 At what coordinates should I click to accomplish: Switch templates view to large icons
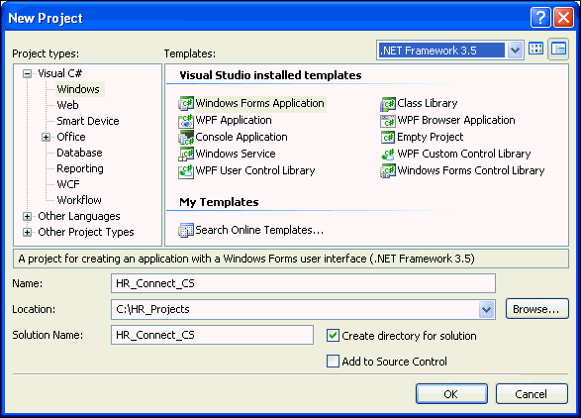535,49
